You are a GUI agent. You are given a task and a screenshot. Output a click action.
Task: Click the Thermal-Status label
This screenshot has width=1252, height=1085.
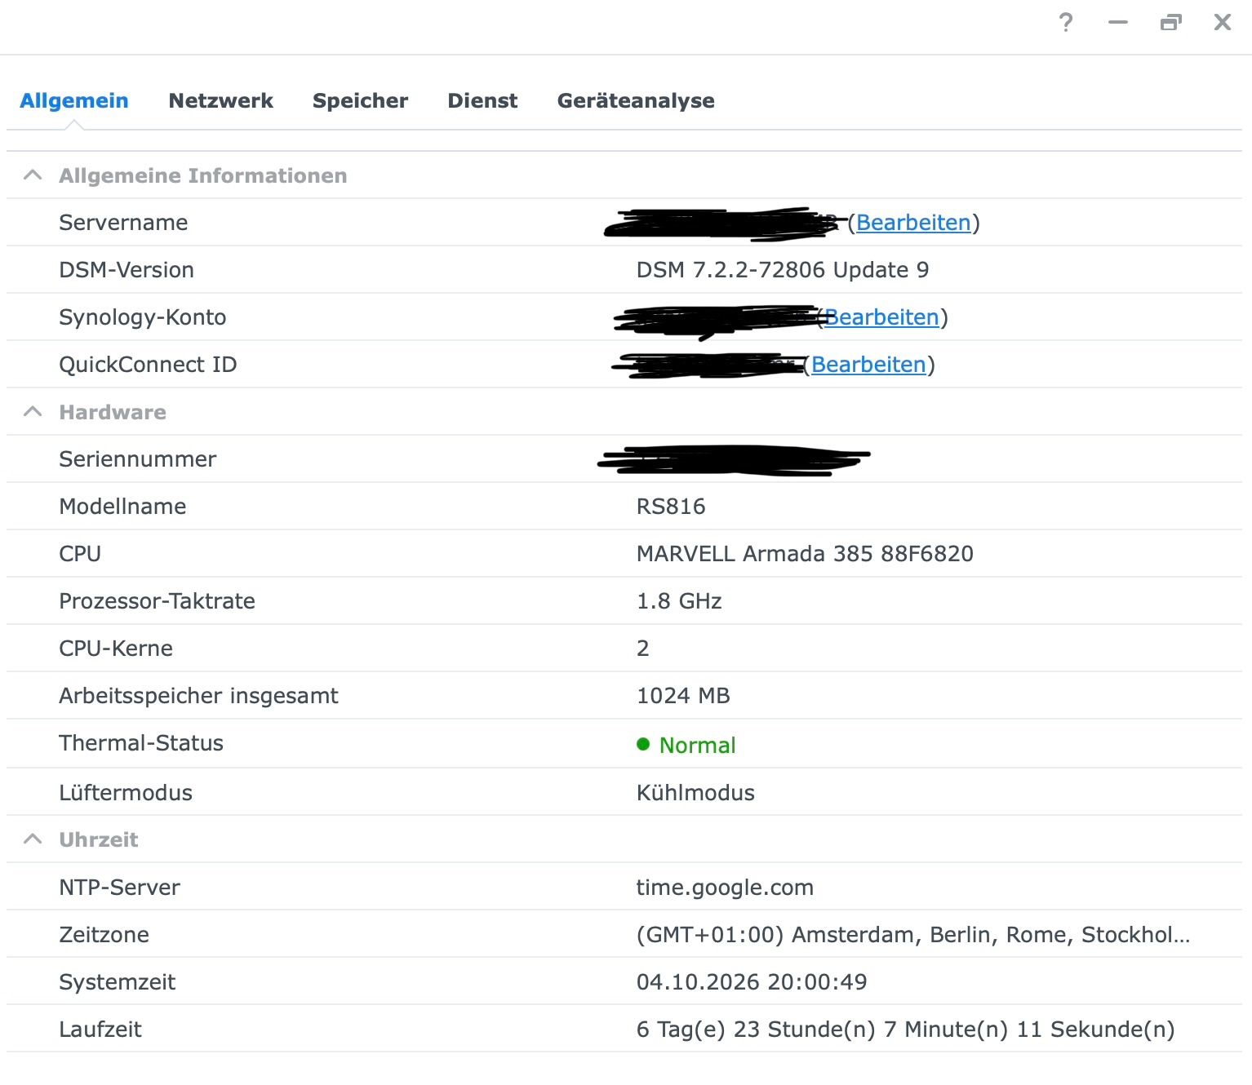pos(141,743)
